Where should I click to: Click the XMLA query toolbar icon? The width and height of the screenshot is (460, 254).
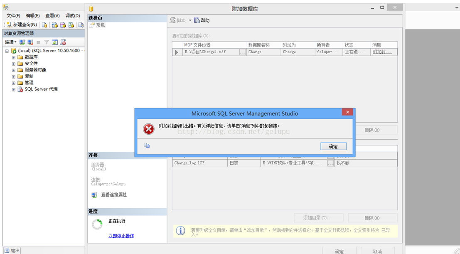coord(71,25)
